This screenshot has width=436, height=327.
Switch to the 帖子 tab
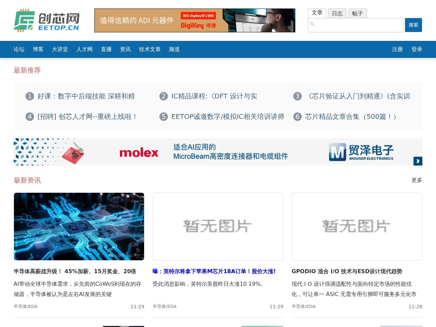click(358, 13)
